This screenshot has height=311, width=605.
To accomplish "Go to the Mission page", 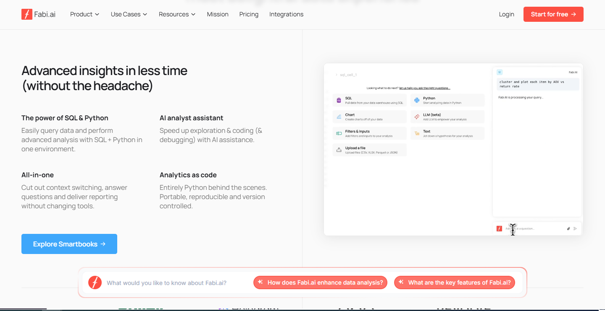I will click(x=218, y=14).
